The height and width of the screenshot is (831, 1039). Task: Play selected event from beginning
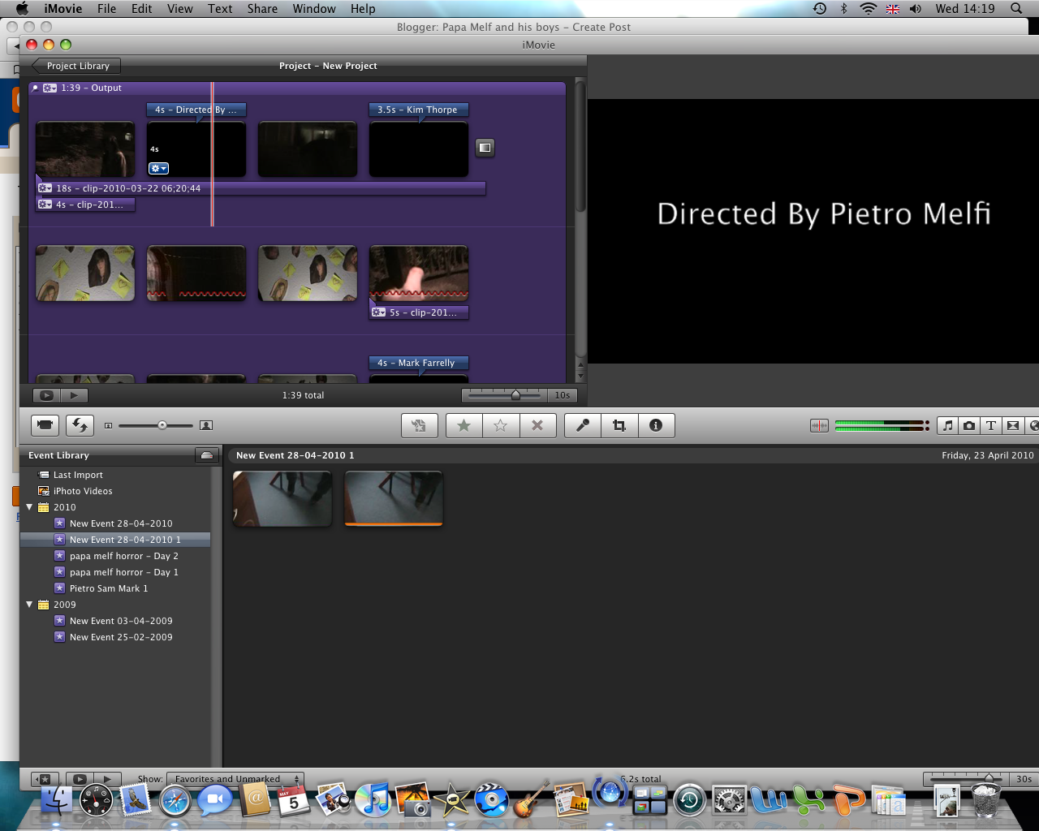tap(107, 779)
